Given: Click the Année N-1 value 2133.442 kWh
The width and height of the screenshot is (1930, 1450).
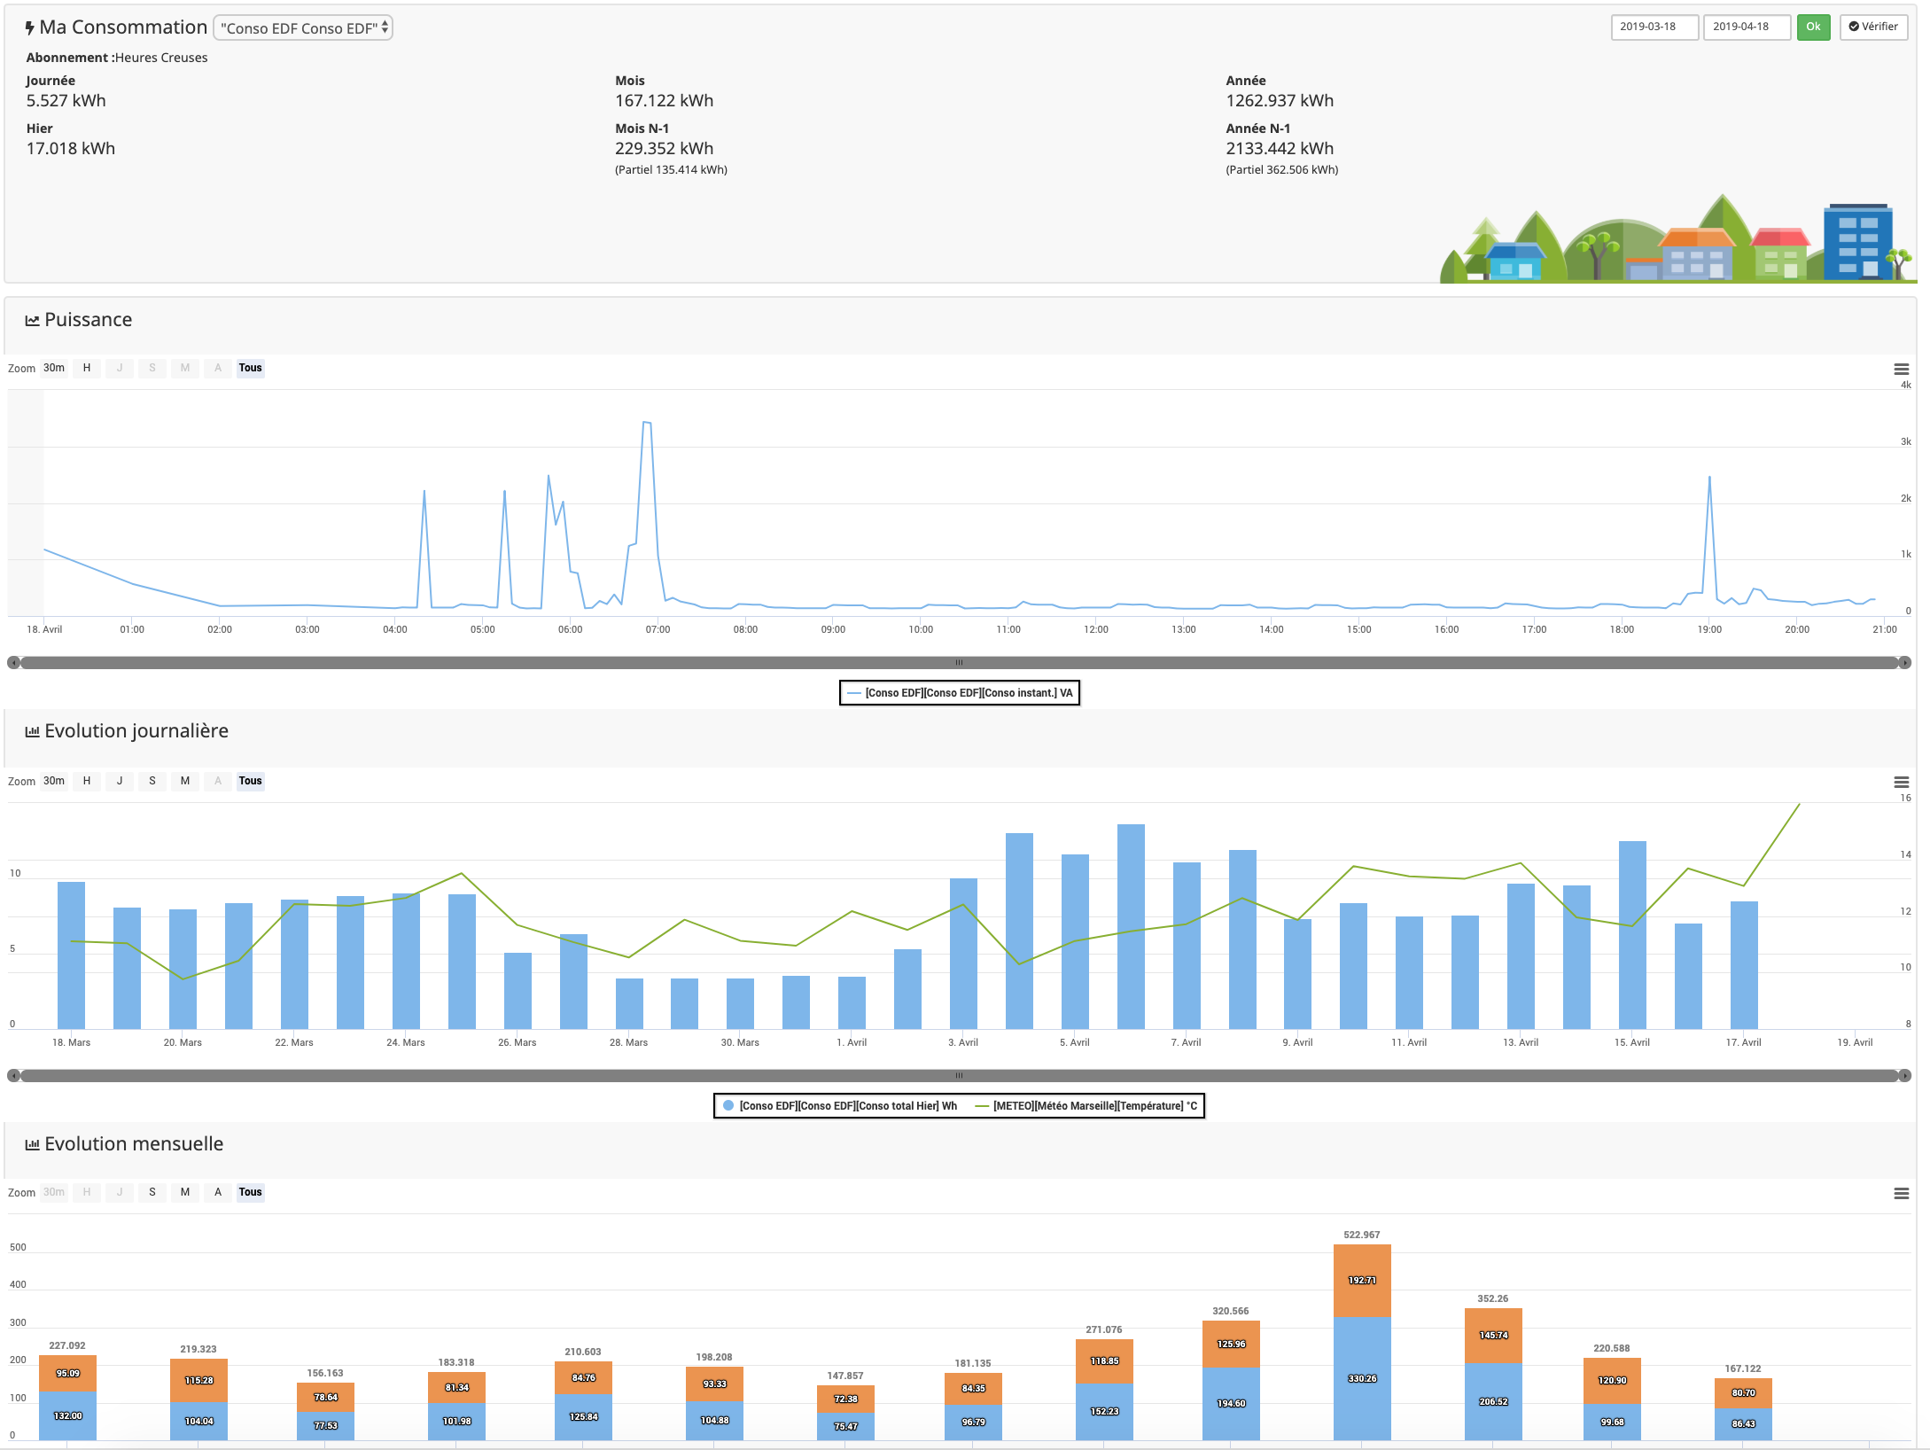Looking at the screenshot, I should [x=1280, y=149].
